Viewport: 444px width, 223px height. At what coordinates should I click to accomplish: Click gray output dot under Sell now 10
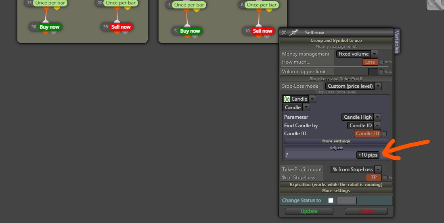[x=266, y=35]
